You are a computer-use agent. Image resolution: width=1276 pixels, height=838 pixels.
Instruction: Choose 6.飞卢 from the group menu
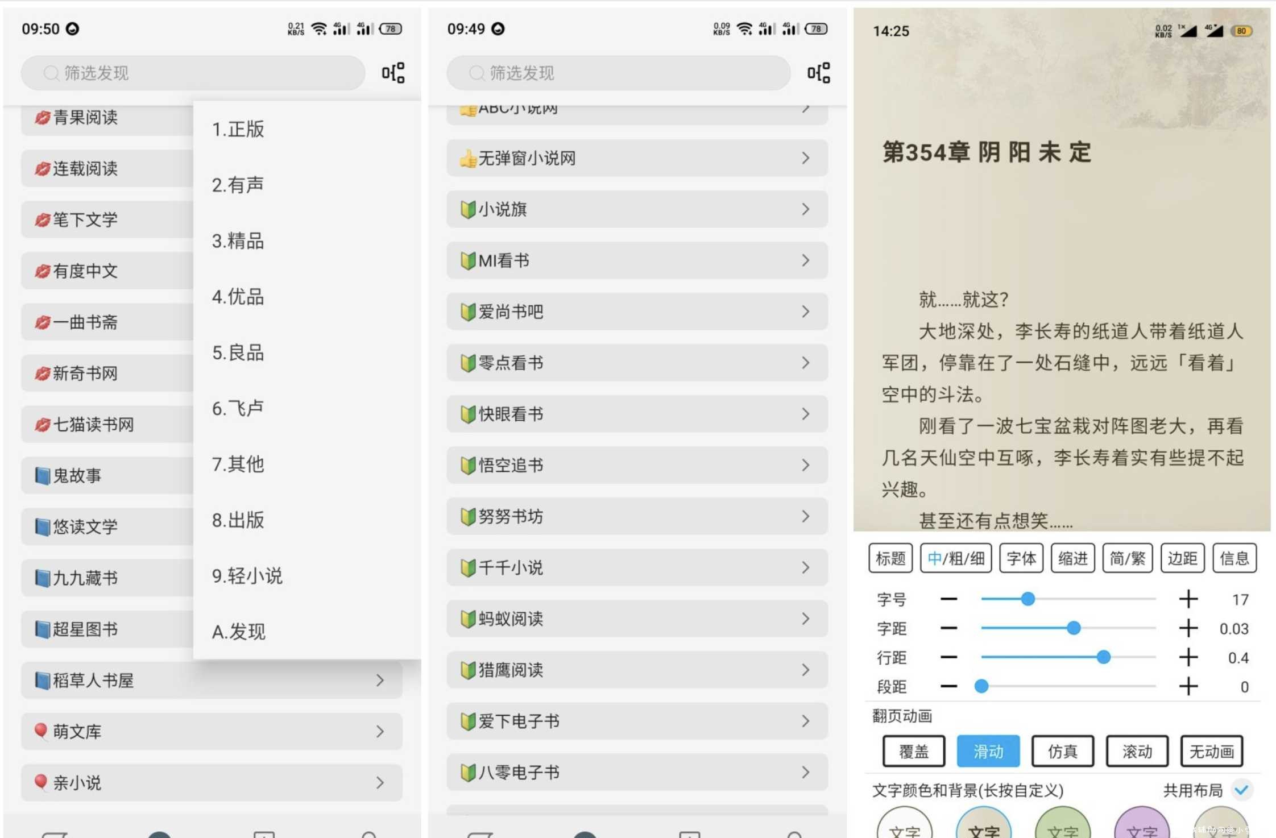pyautogui.click(x=307, y=408)
